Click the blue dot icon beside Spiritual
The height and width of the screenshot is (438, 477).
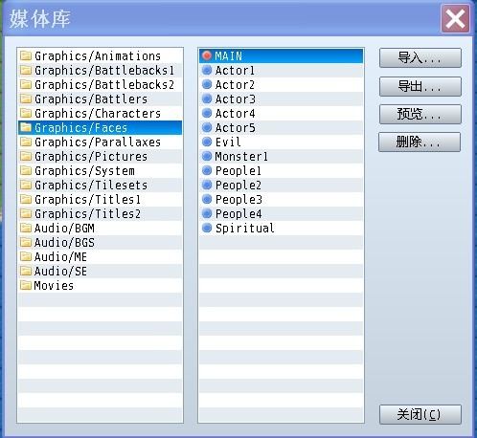click(x=207, y=228)
